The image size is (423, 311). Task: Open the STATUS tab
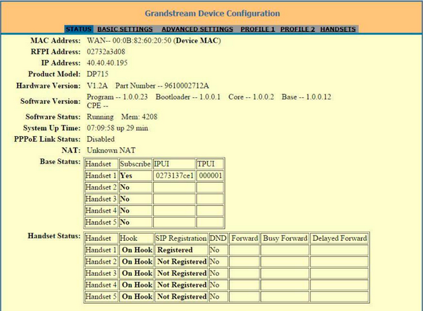(78, 29)
